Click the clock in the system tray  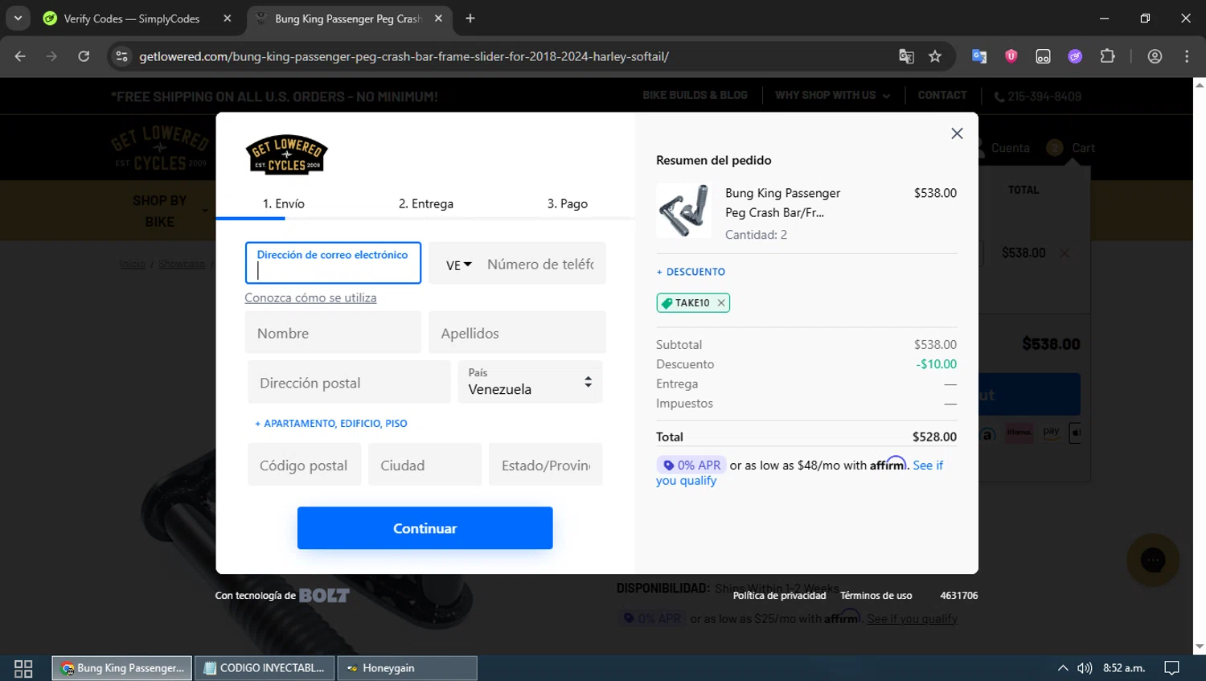1124,668
